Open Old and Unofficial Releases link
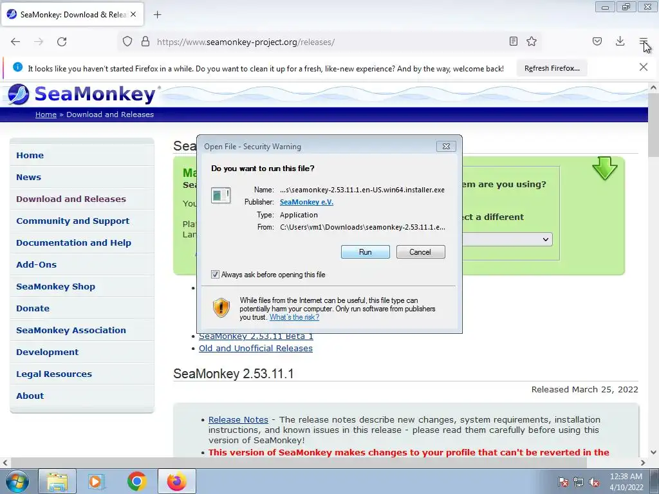The width and height of the screenshot is (659, 494). [x=255, y=348]
